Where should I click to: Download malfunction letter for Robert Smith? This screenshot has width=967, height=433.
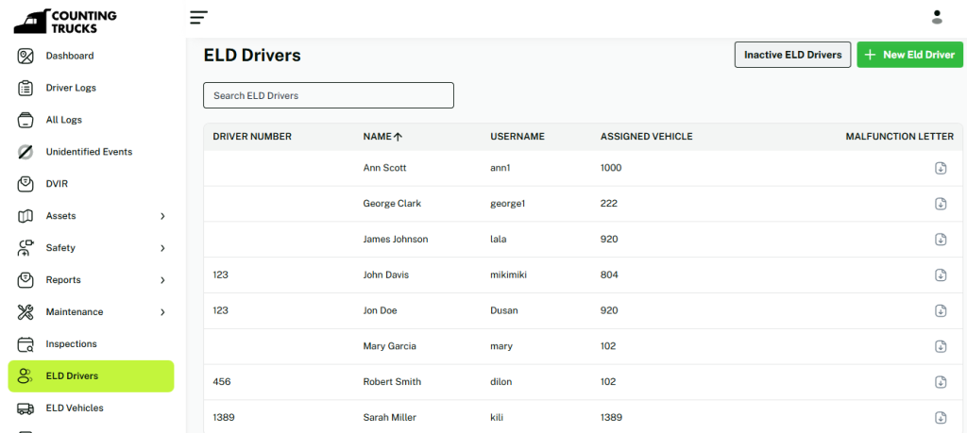[x=941, y=382]
